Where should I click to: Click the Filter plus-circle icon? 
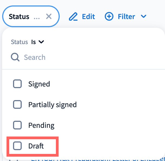pyautogui.click(x=109, y=17)
